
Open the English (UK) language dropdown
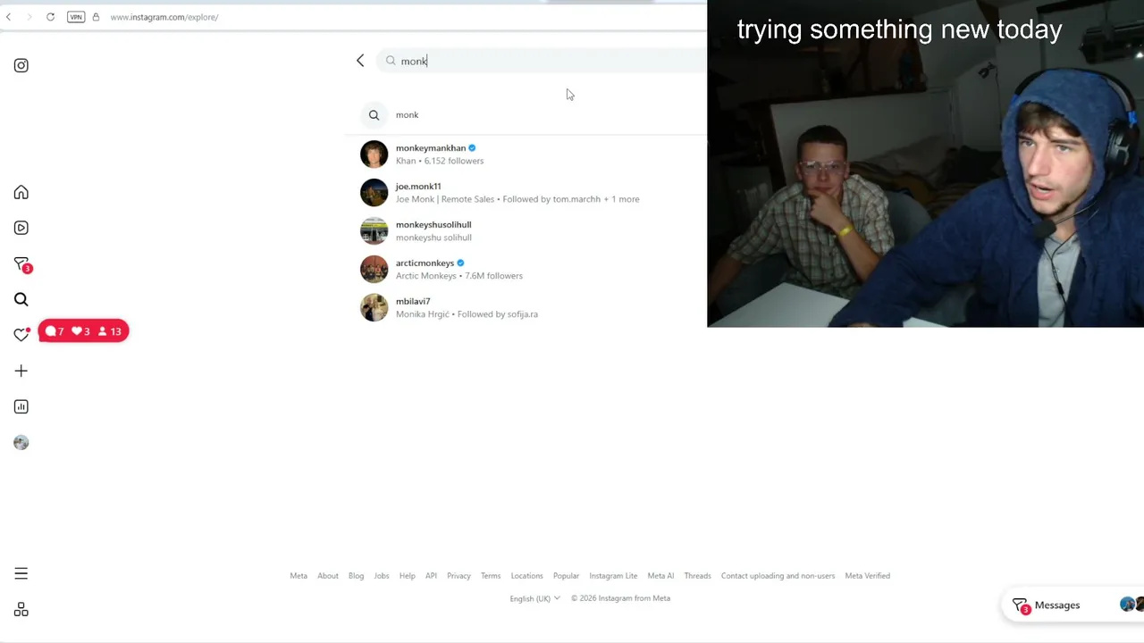(534, 598)
